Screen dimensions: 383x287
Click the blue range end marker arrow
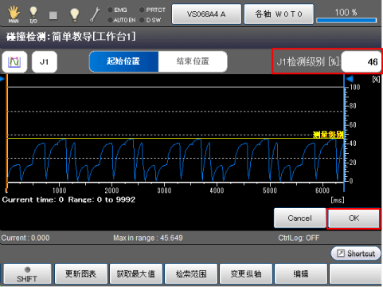click(350, 79)
